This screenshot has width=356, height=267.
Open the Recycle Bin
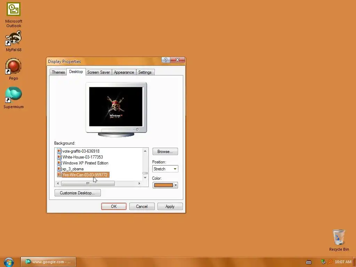click(x=339, y=240)
